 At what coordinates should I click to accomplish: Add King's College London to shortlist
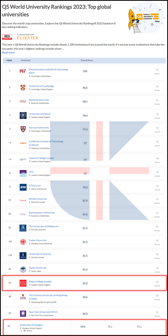click(x=157, y=282)
